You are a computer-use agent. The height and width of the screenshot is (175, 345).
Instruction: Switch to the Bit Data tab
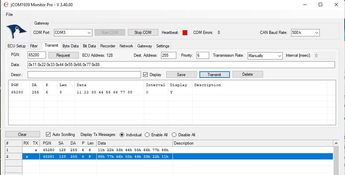point(89,46)
